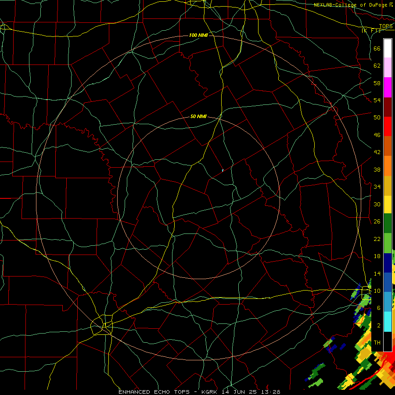Click the legend value "54"
The width and height of the screenshot is (395, 395).
(377, 100)
